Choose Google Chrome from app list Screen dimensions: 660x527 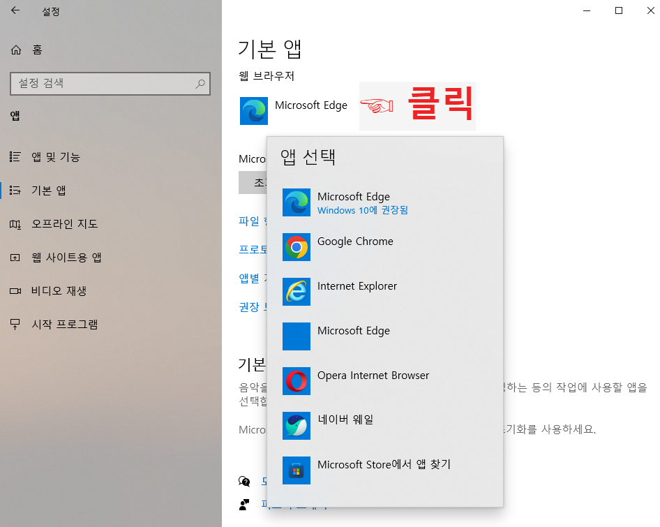[x=355, y=242]
